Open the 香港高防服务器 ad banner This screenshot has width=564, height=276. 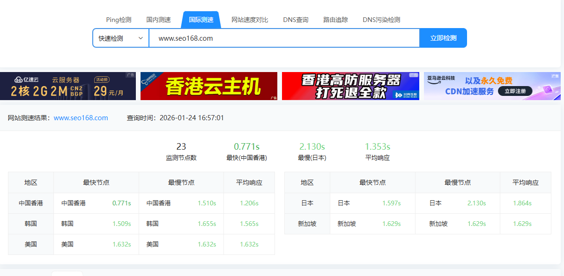coord(350,86)
